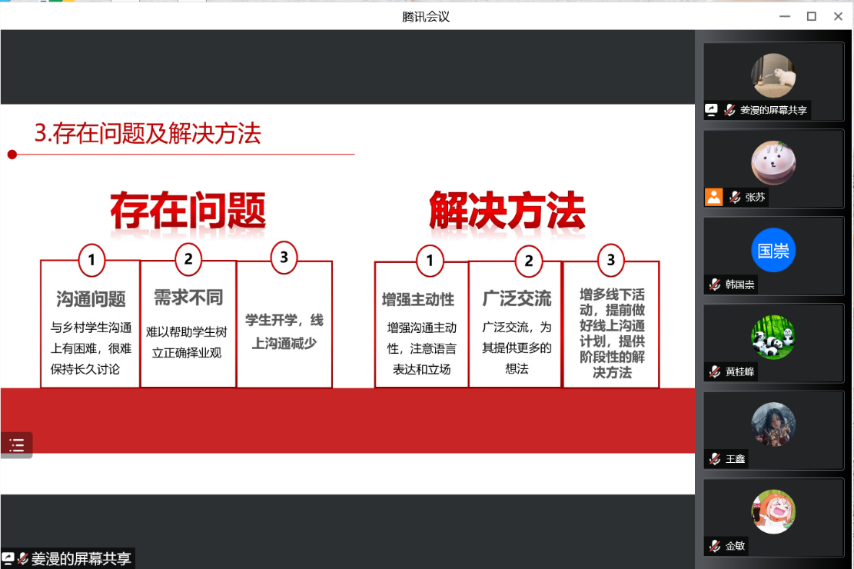This screenshot has width=854, height=569.
Task: Click screen share icon on 姜漫's participant tile
Action: pyautogui.click(x=712, y=110)
